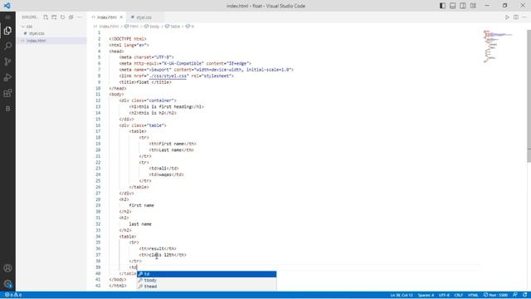Open the Explorer view icon

pos(7,31)
